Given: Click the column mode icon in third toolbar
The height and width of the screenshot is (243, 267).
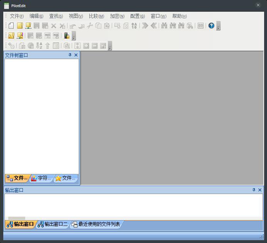Looking at the screenshot, I should pyautogui.click(x=56, y=46).
